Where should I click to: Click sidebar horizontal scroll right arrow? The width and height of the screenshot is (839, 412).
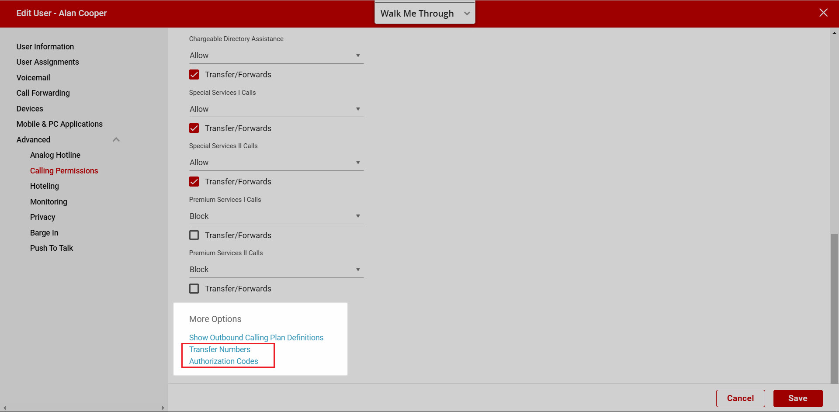[x=163, y=408]
